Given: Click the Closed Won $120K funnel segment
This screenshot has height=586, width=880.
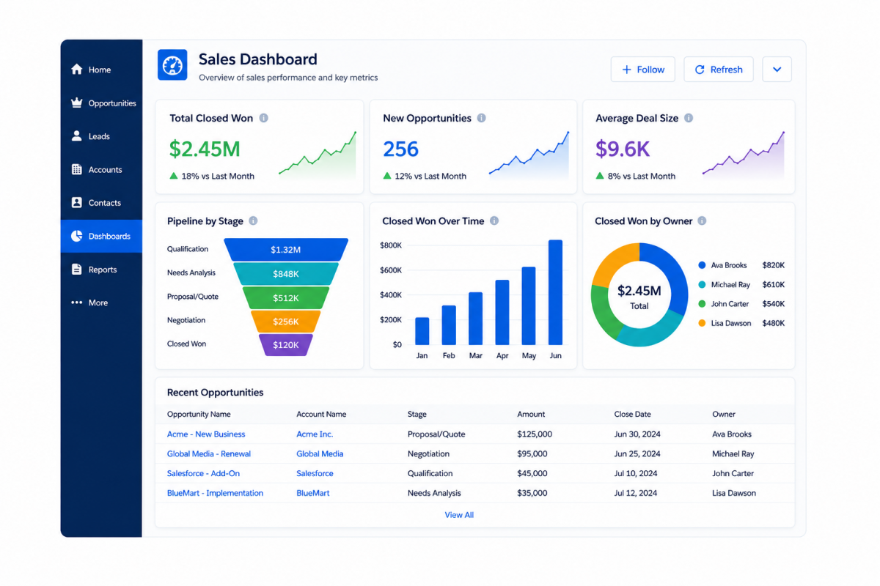Looking at the screenshot, I should (x=286, y=345).
